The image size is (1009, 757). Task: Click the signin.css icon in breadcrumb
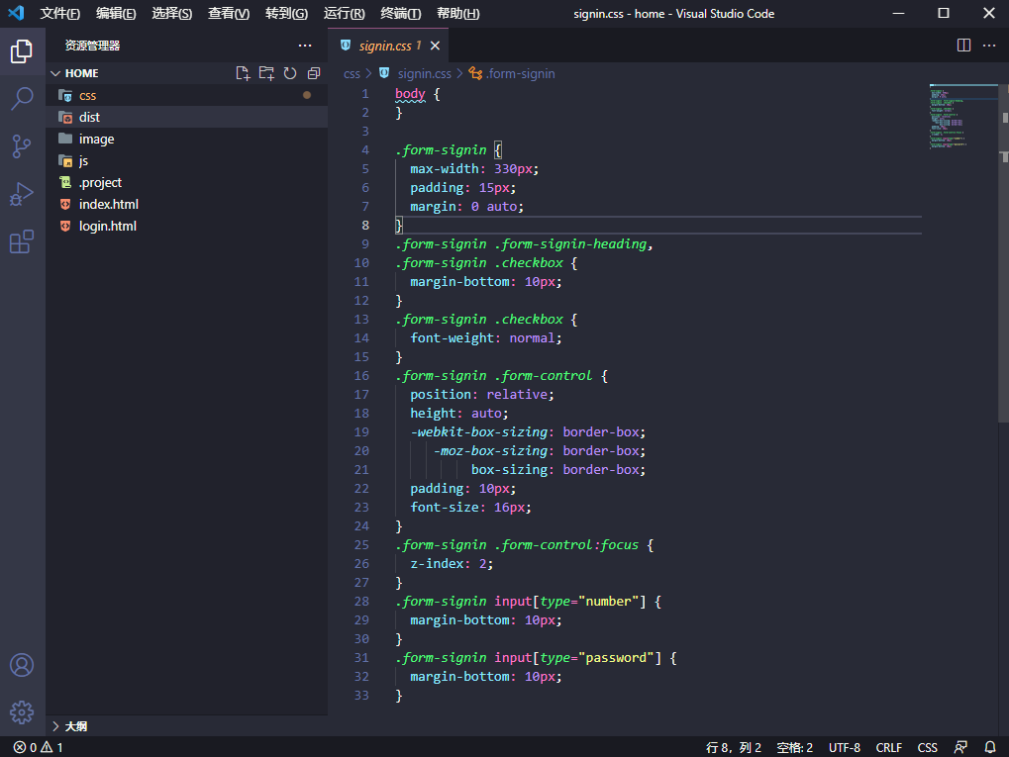pos(384,73)
